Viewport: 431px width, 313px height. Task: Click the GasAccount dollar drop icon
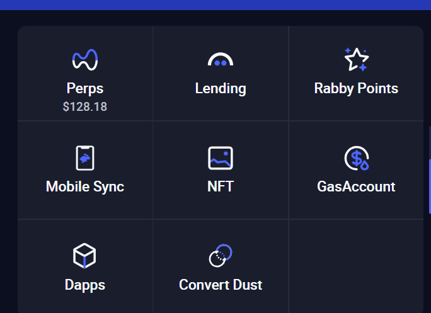tap(357, 158)
